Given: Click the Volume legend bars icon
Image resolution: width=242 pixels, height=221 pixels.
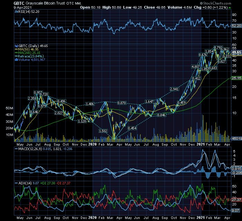Looking at the screenshot, I should 16,60.
